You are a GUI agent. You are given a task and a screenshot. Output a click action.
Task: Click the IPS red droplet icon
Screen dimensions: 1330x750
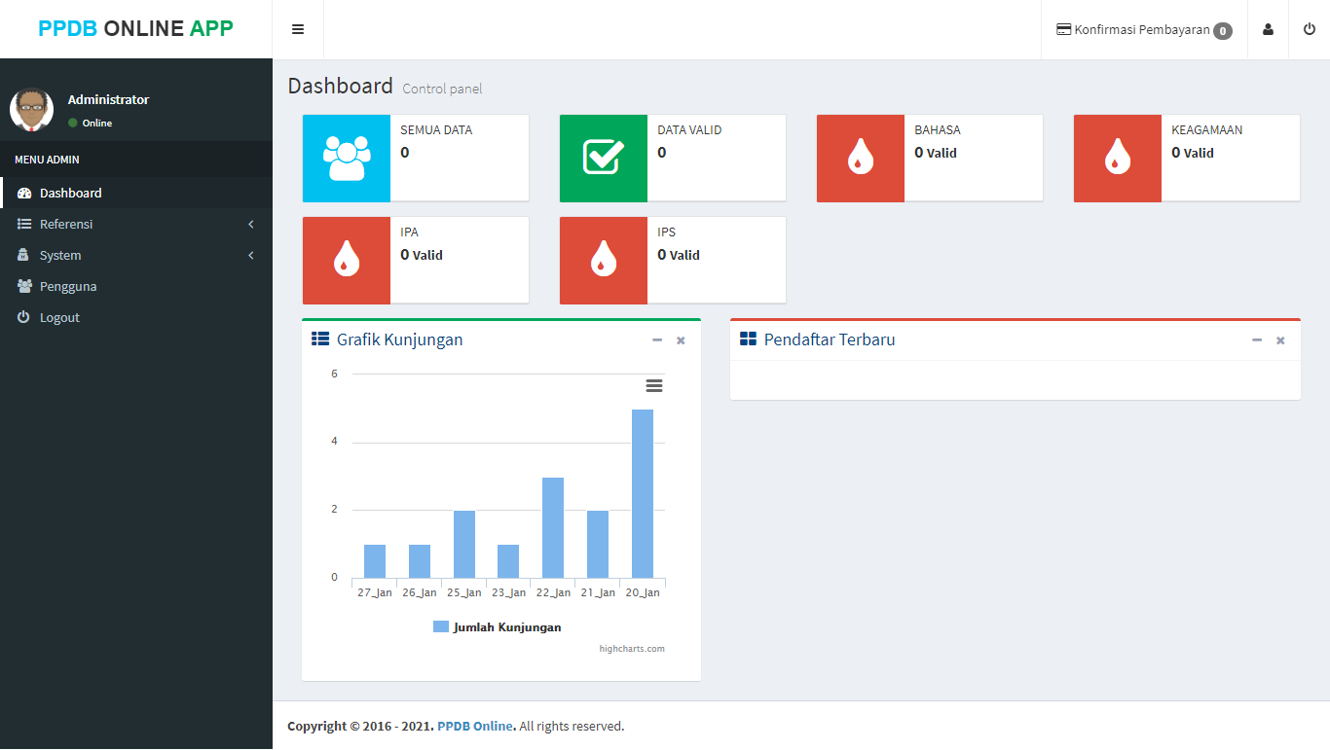[604, 261]
